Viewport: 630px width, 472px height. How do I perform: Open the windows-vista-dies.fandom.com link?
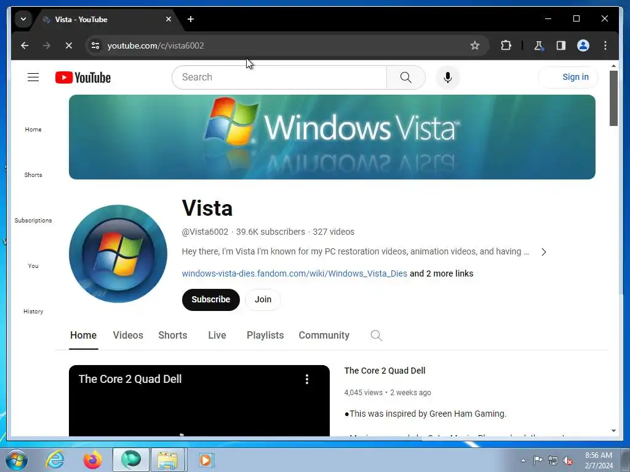(294, 273)
